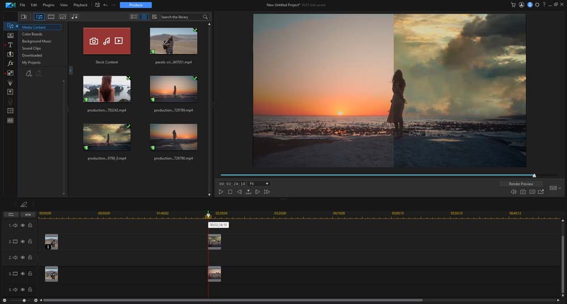This screenshot has width=567, height=304.
Task: Select Color Boards in library list
Action: 32,35
